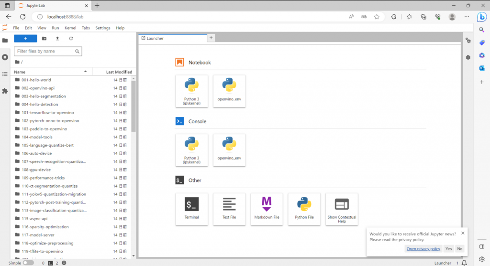Answer Yes to Jupyter news
The width and height of the screenshot is (490, 266).
448,248
